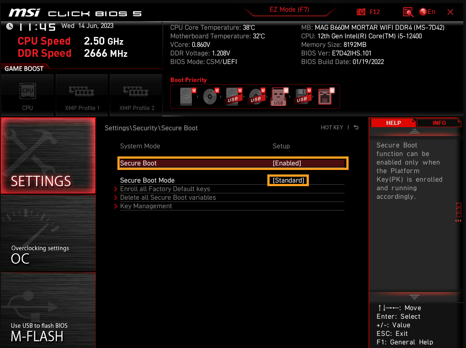Click the Motherboard Temperature 32°C reading
466x348 pixels.
click(x=217, y=36)
